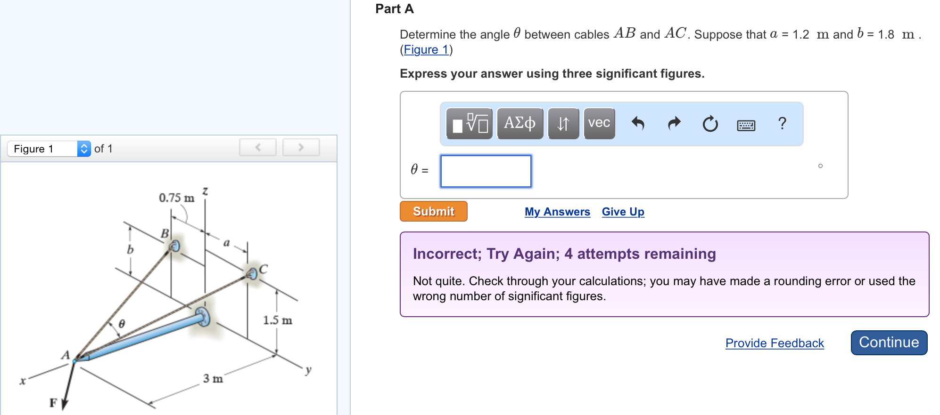Undo the last answer edit
The width and height of the screenshot is (940, 415).
point(639,124)
